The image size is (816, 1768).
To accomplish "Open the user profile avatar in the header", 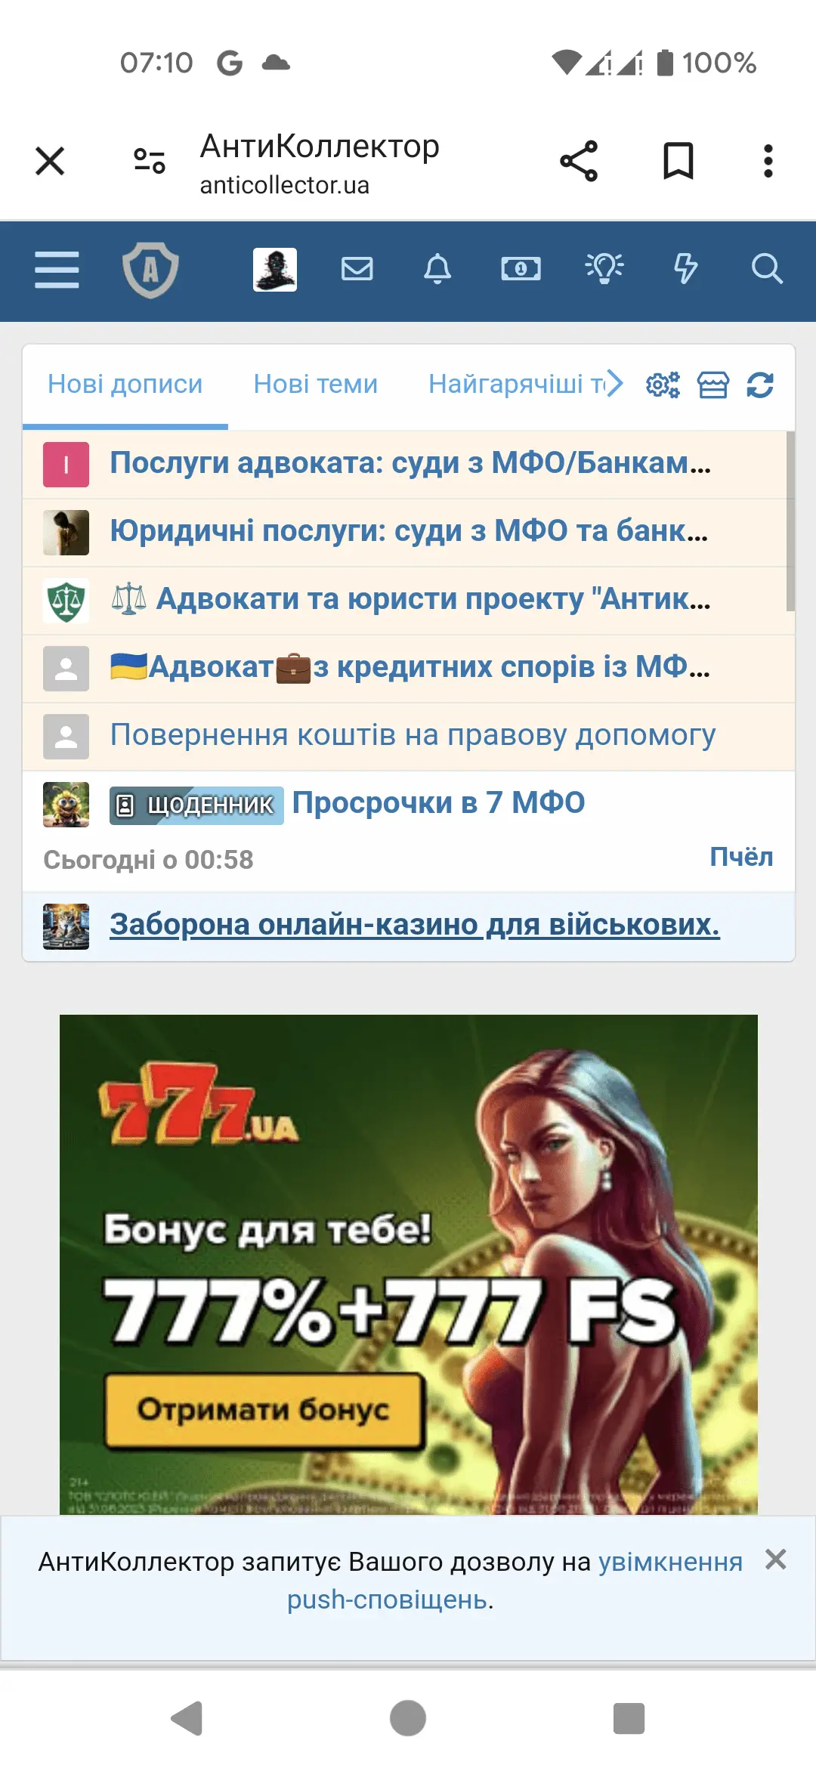I will 275,270.
